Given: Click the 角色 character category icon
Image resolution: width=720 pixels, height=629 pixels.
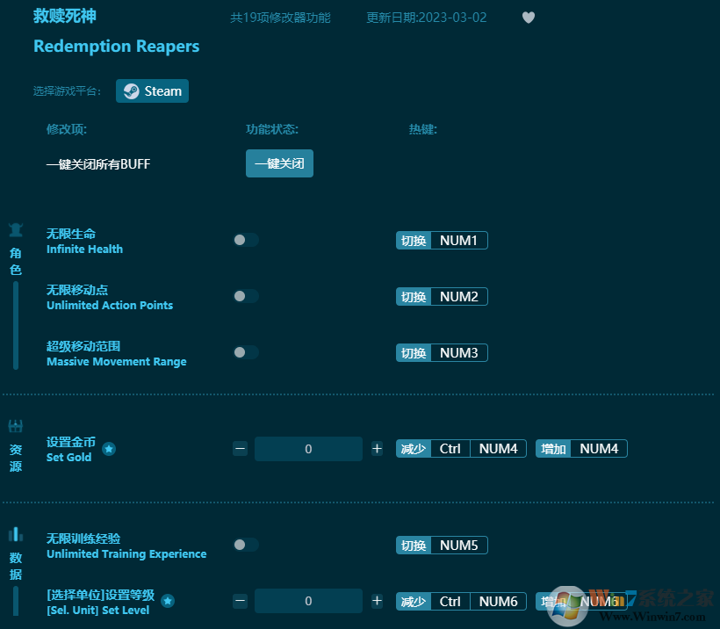Looking at the screenshot, I should 16,230.
